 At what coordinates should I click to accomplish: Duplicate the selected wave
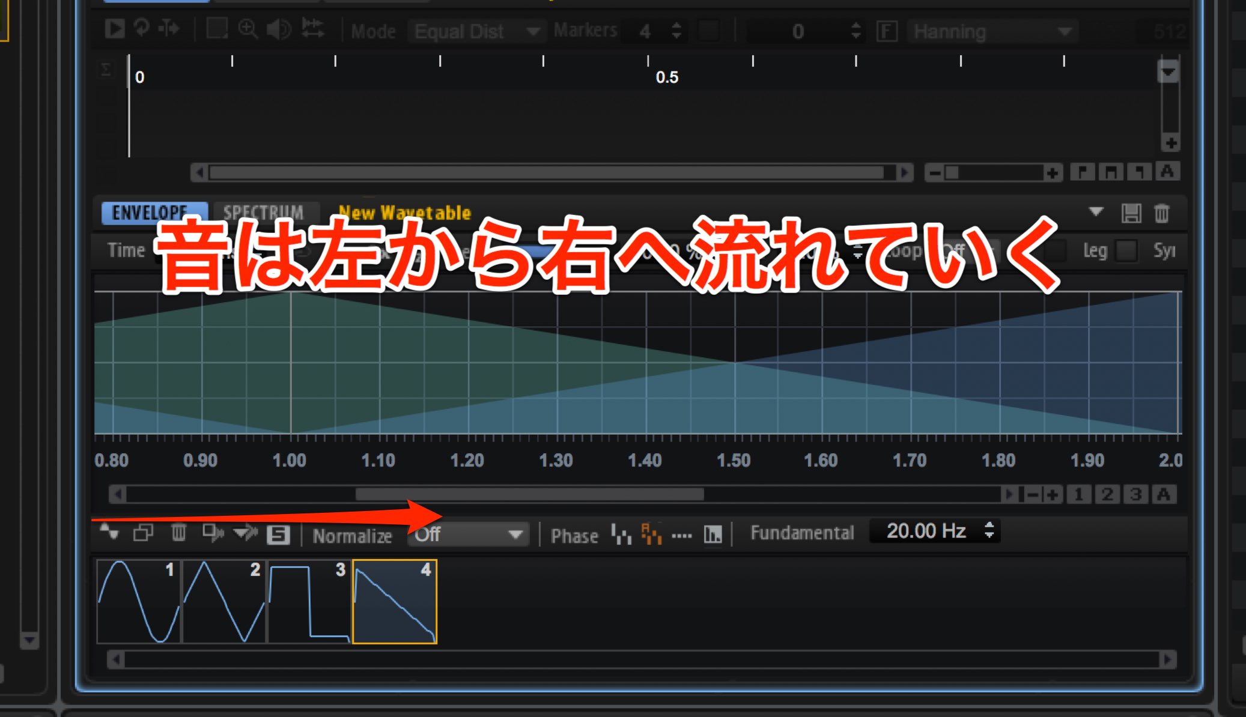click(143, 533)
